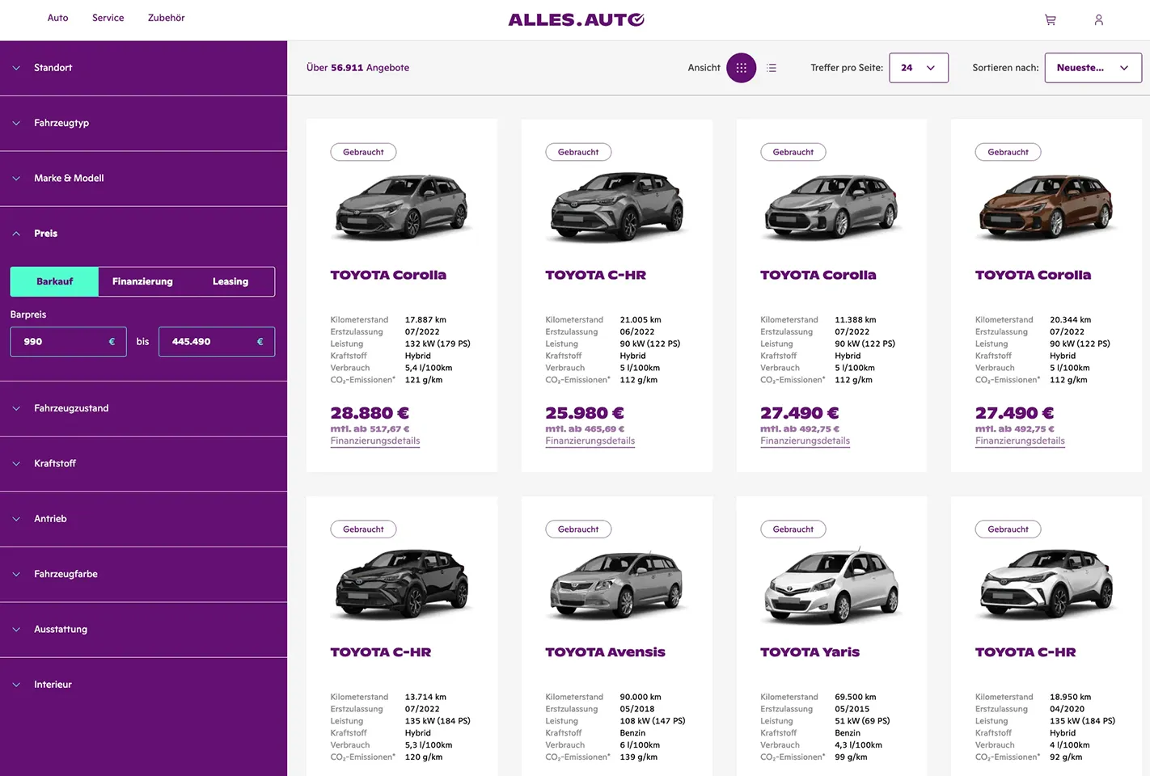This screenshot has height=776, width=1150.
Task: Open the silver Corolla thumbnail with 11.388 km
Action: point(831,207)
